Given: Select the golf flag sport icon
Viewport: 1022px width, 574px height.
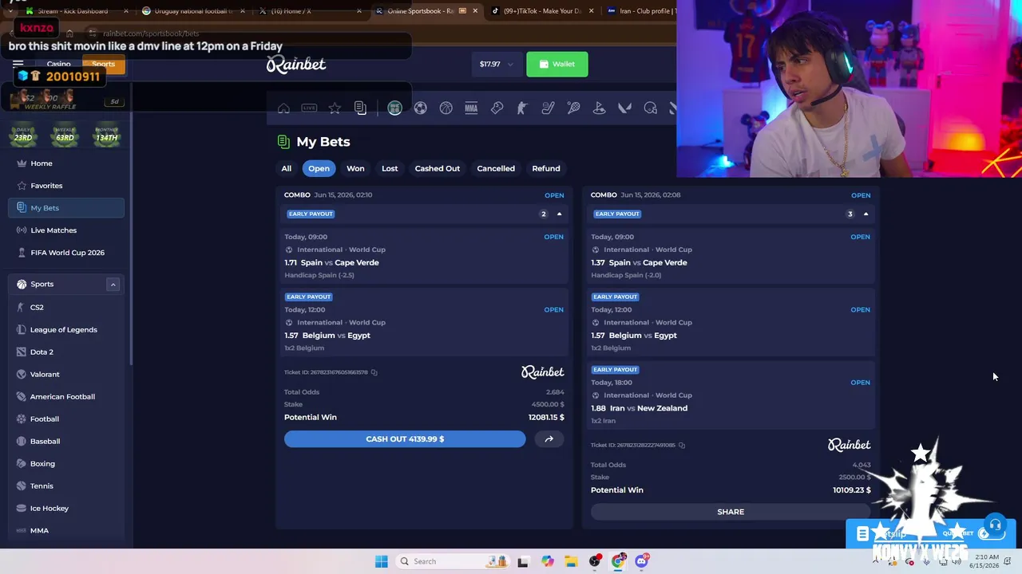Looking at the screenshot, I should [x=599, y=108].
